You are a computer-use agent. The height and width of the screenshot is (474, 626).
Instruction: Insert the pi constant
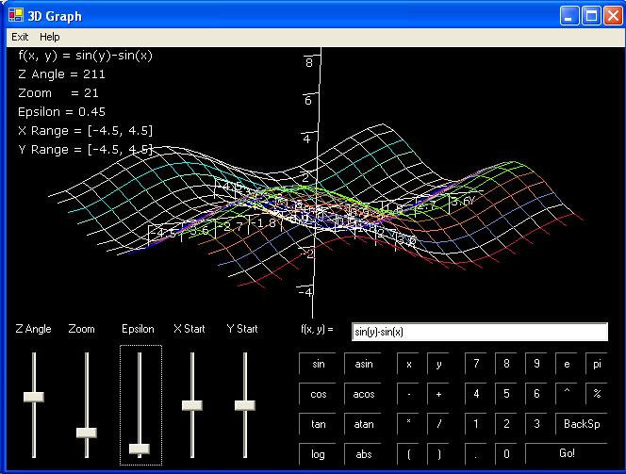(597, 364)
